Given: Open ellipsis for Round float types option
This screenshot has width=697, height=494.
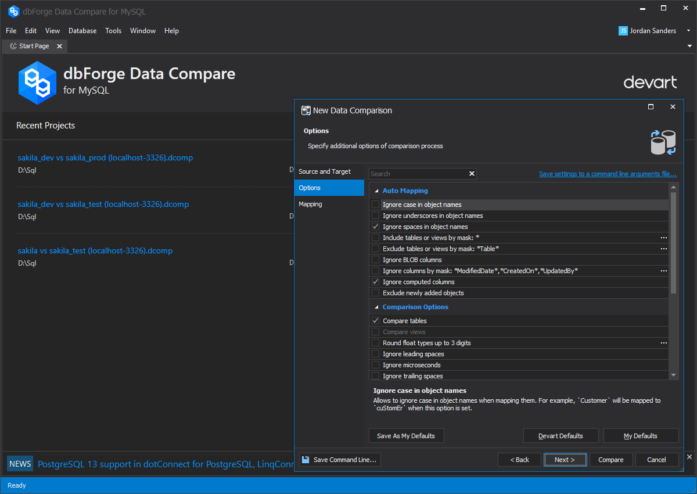Looking at the screenshot, I should (x=663, y=343).
